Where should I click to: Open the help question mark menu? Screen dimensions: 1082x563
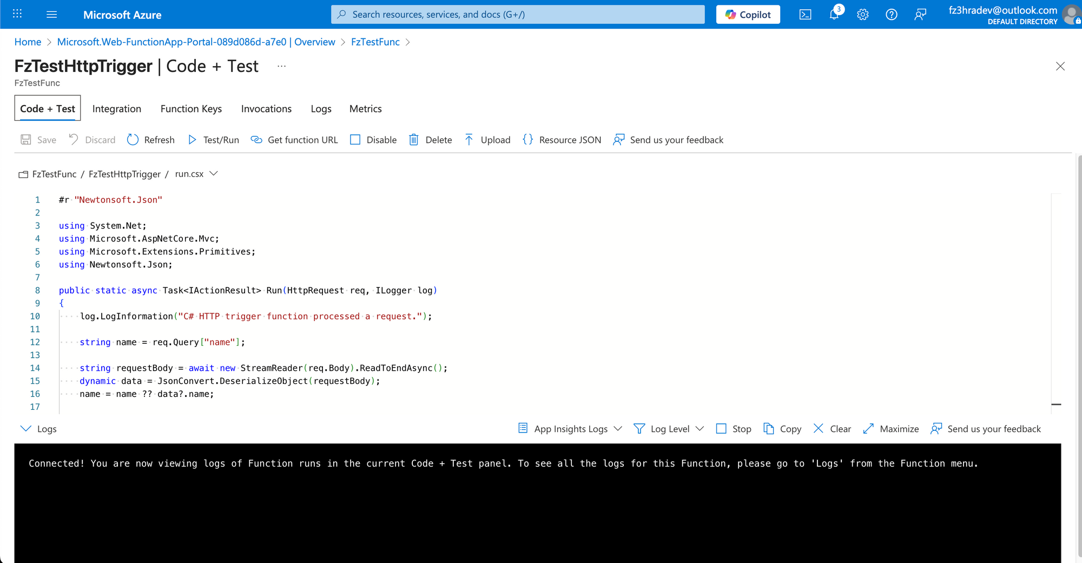[x=892, y=15]
